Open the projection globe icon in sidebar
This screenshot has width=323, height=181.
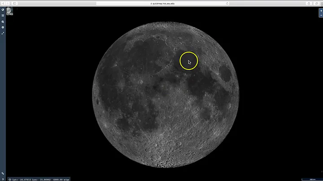[x=3, y=9]
